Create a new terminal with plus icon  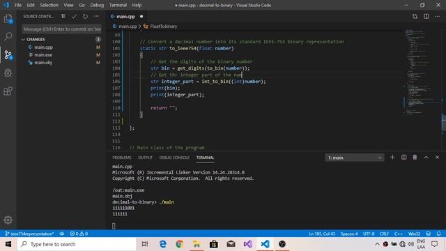click(392, 158)
